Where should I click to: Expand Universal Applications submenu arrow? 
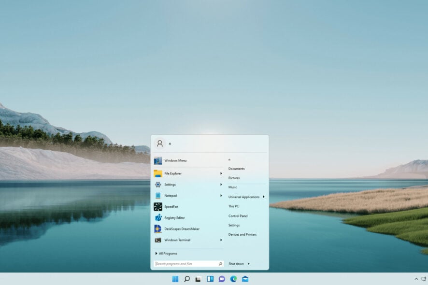(264, 197)
